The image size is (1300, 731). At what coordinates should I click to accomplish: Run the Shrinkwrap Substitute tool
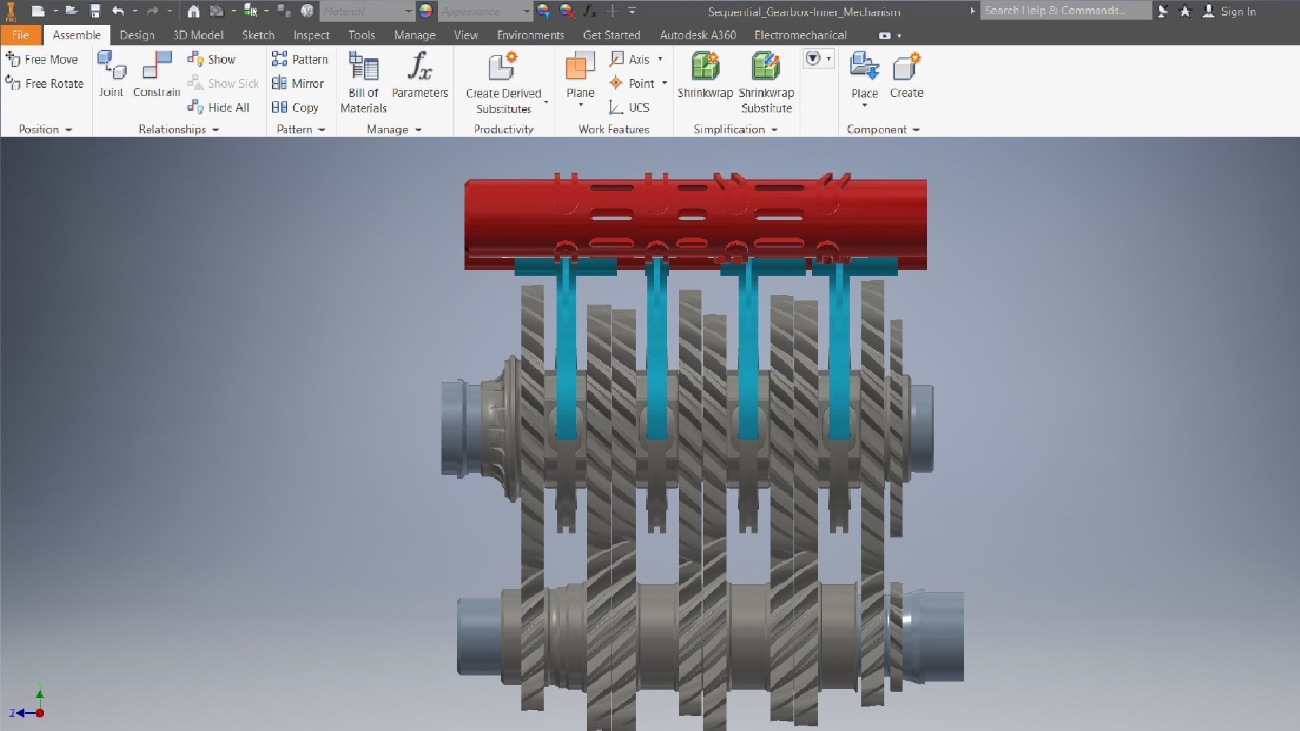766,82
